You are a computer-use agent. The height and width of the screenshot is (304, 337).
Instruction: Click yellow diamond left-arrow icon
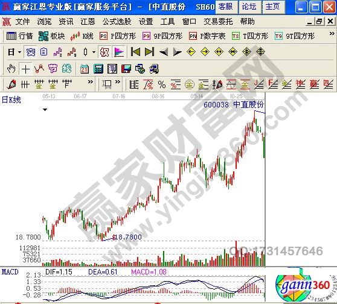coord(191,52)
